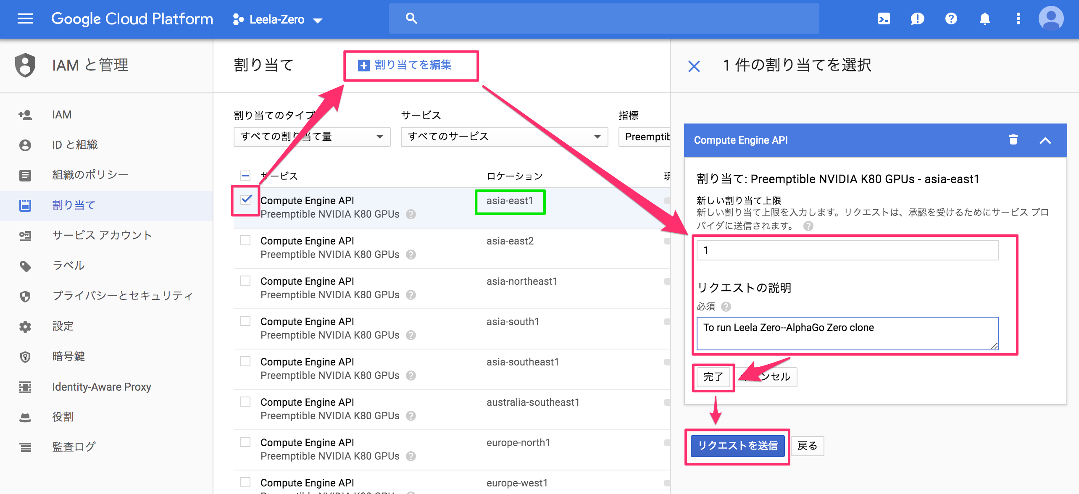Open Identity-Aware Proxy in the sidebar
The height and width of the screenshot is (494, 1079).
point(106,387)
